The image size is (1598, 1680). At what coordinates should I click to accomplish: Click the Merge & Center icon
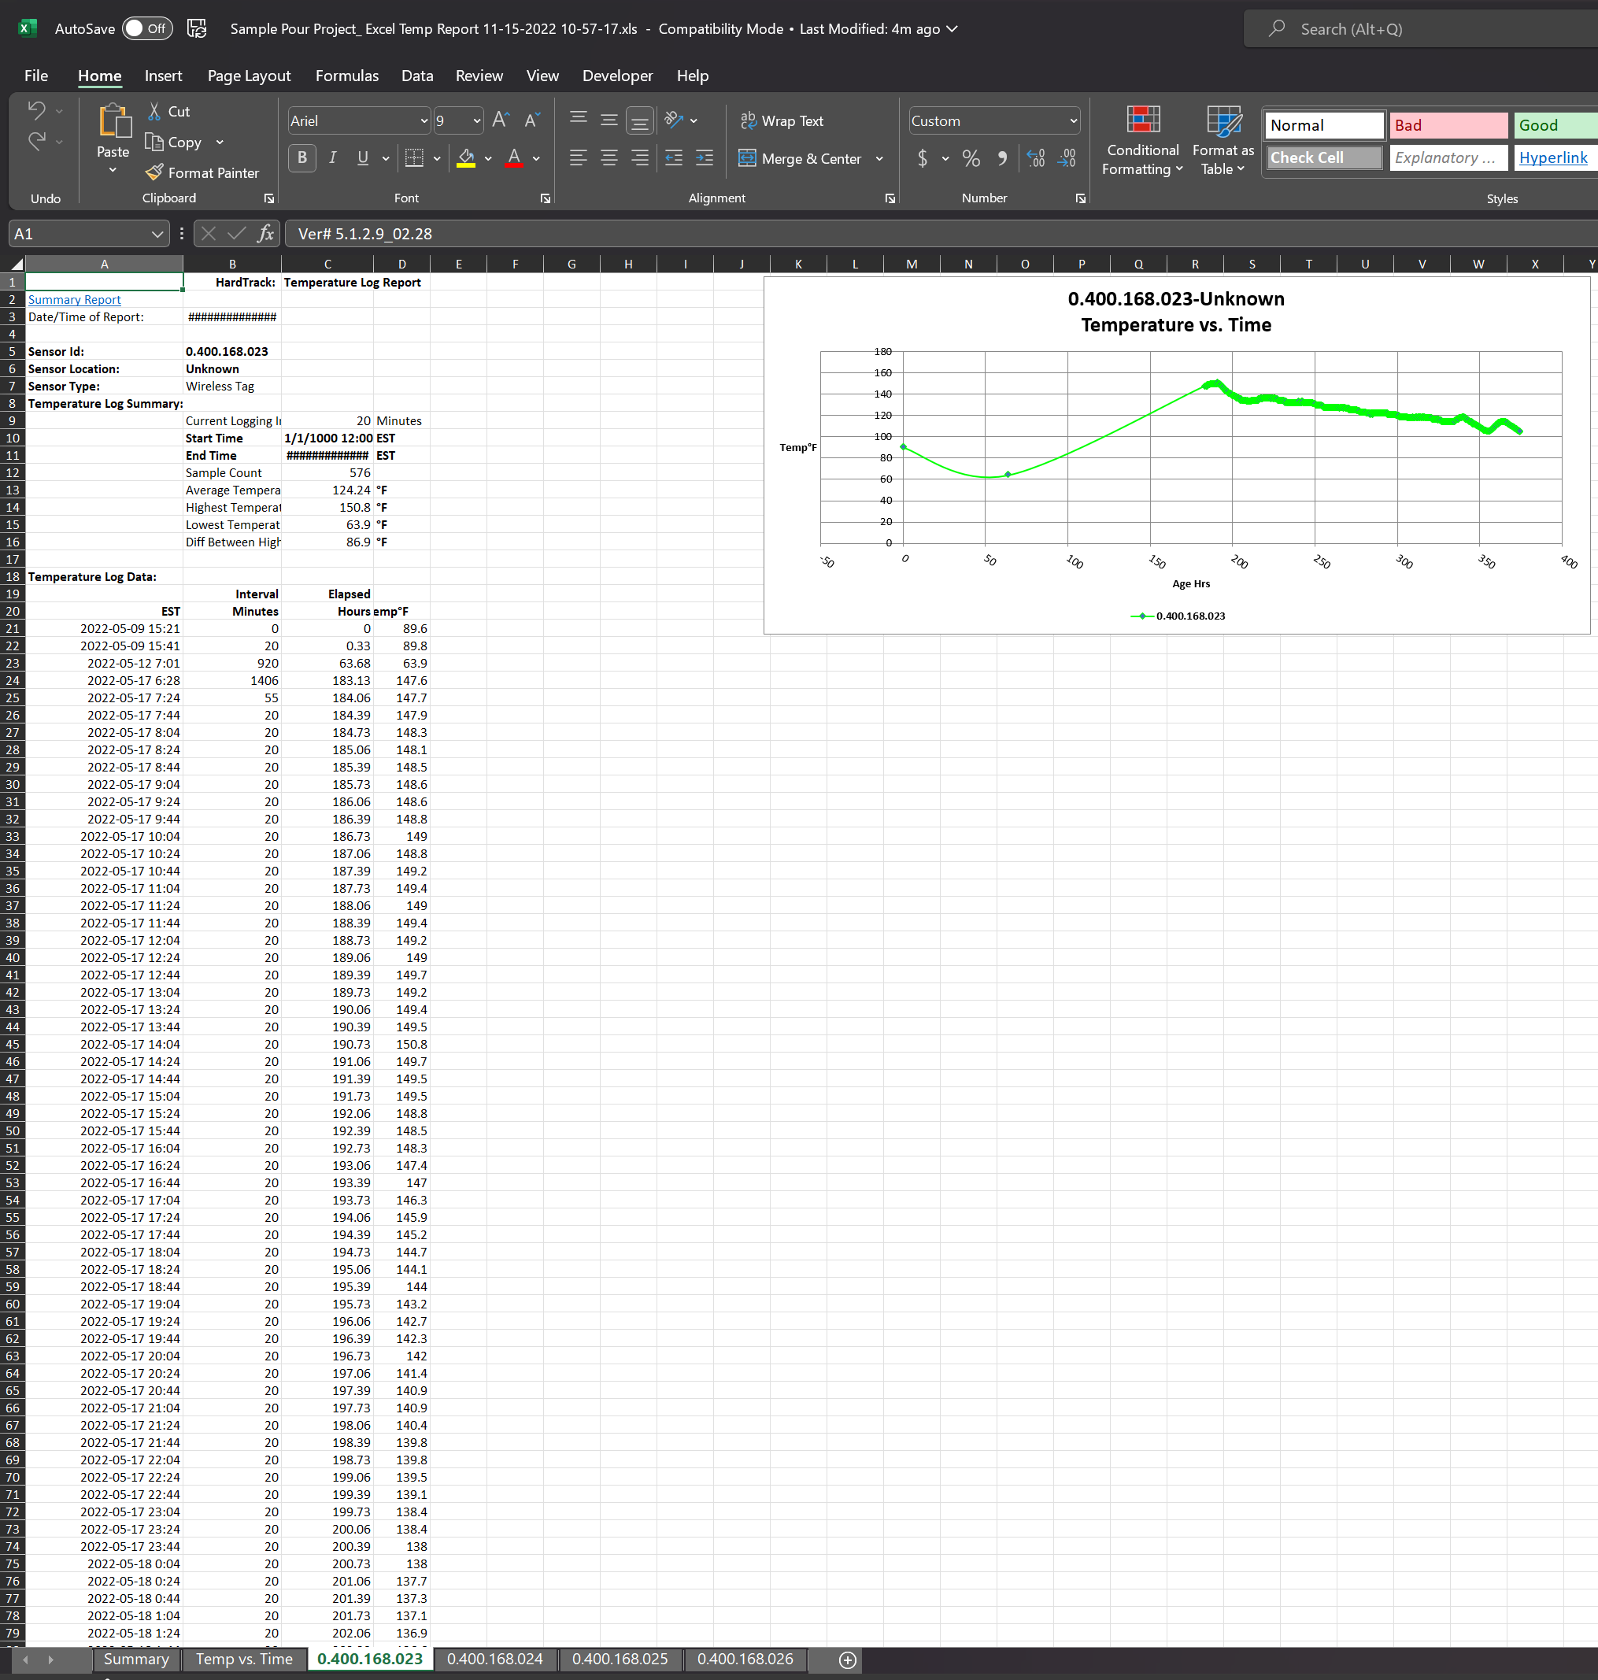tap(747, 158)
